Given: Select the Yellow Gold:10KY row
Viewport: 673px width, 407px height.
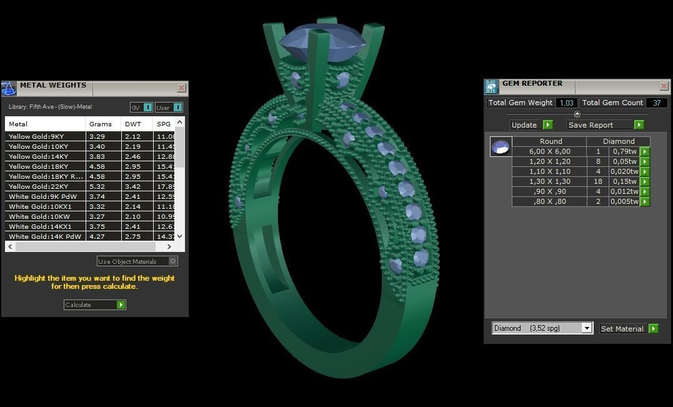Looking at the screenshot, I should click(90, 146).
